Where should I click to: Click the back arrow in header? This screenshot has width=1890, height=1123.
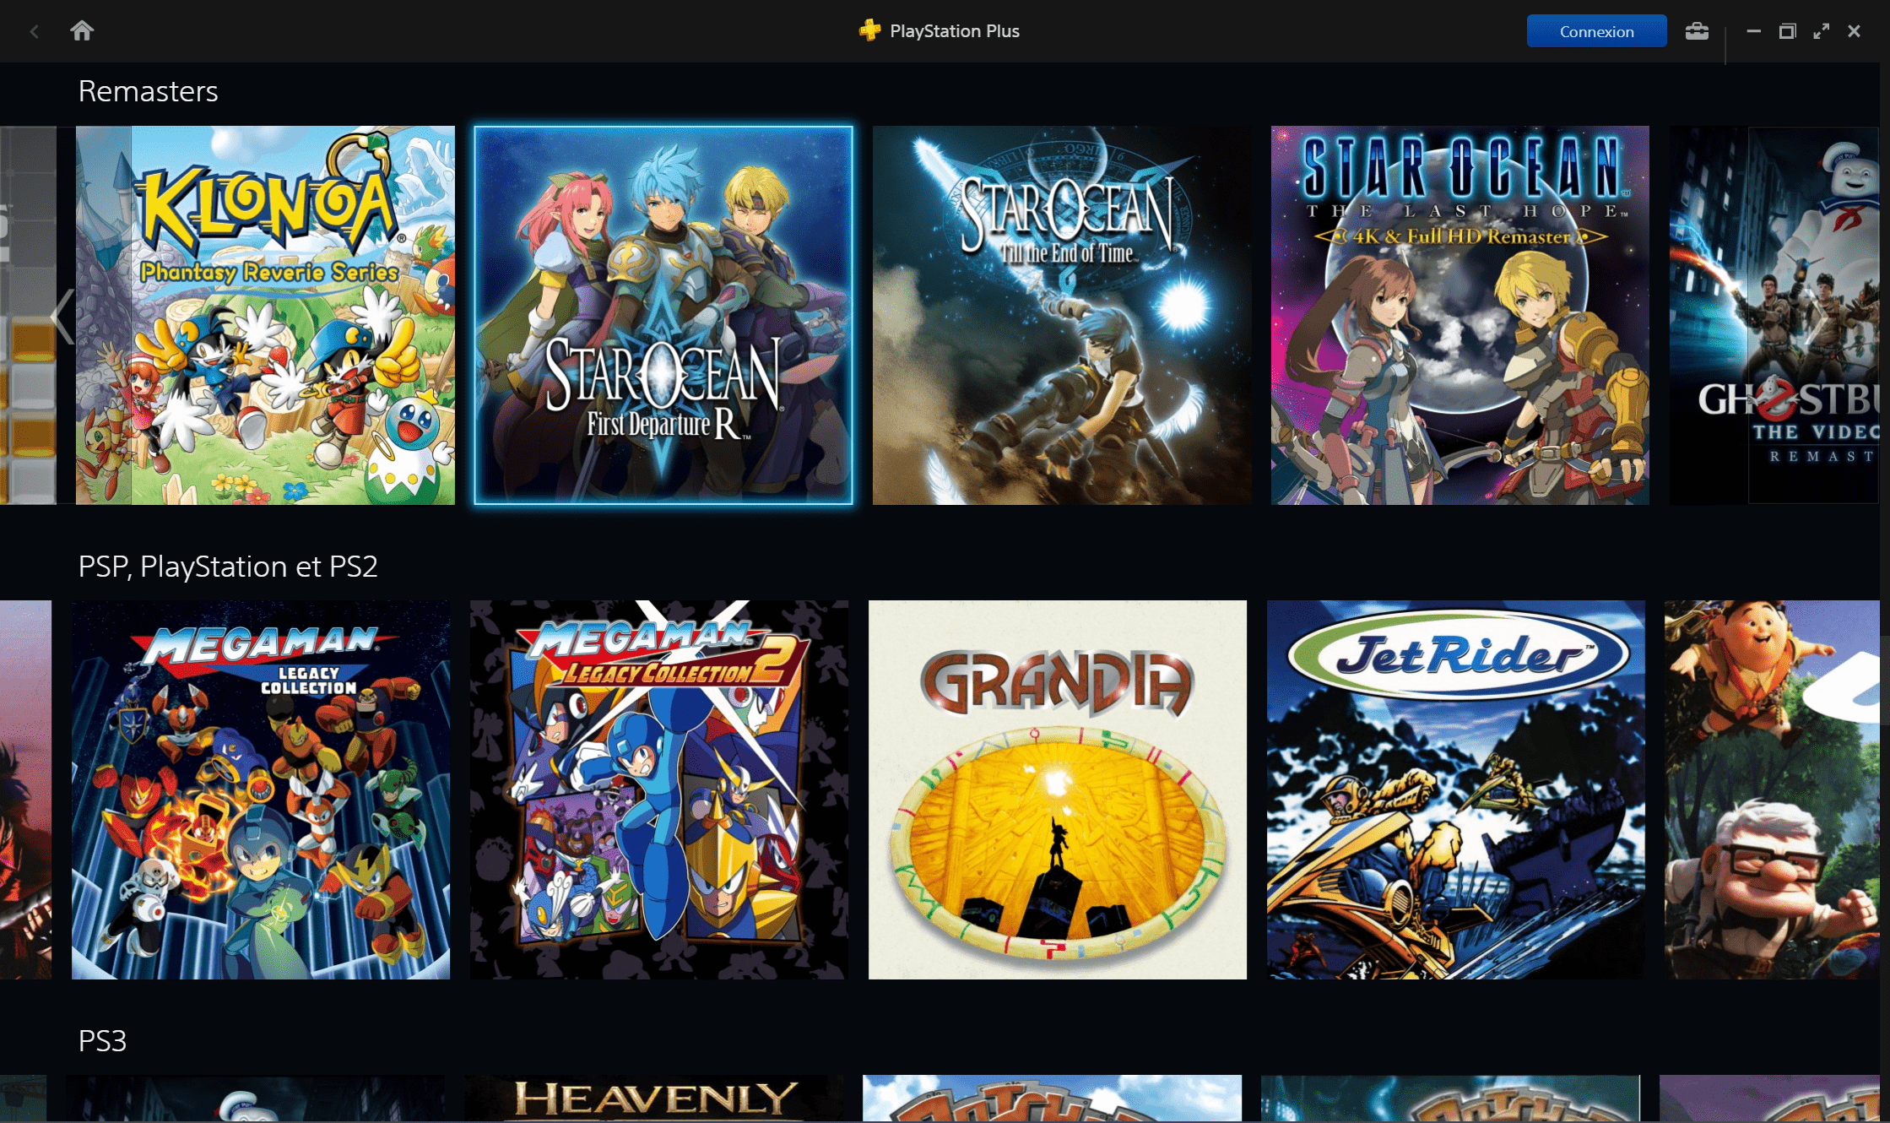[x=35, y=32]
